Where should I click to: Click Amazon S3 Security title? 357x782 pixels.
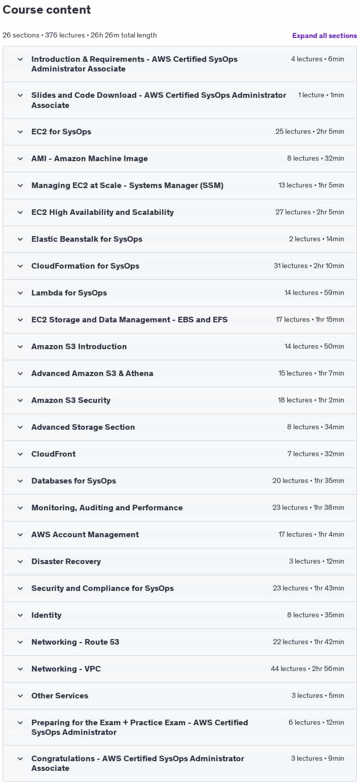(71, 400)
